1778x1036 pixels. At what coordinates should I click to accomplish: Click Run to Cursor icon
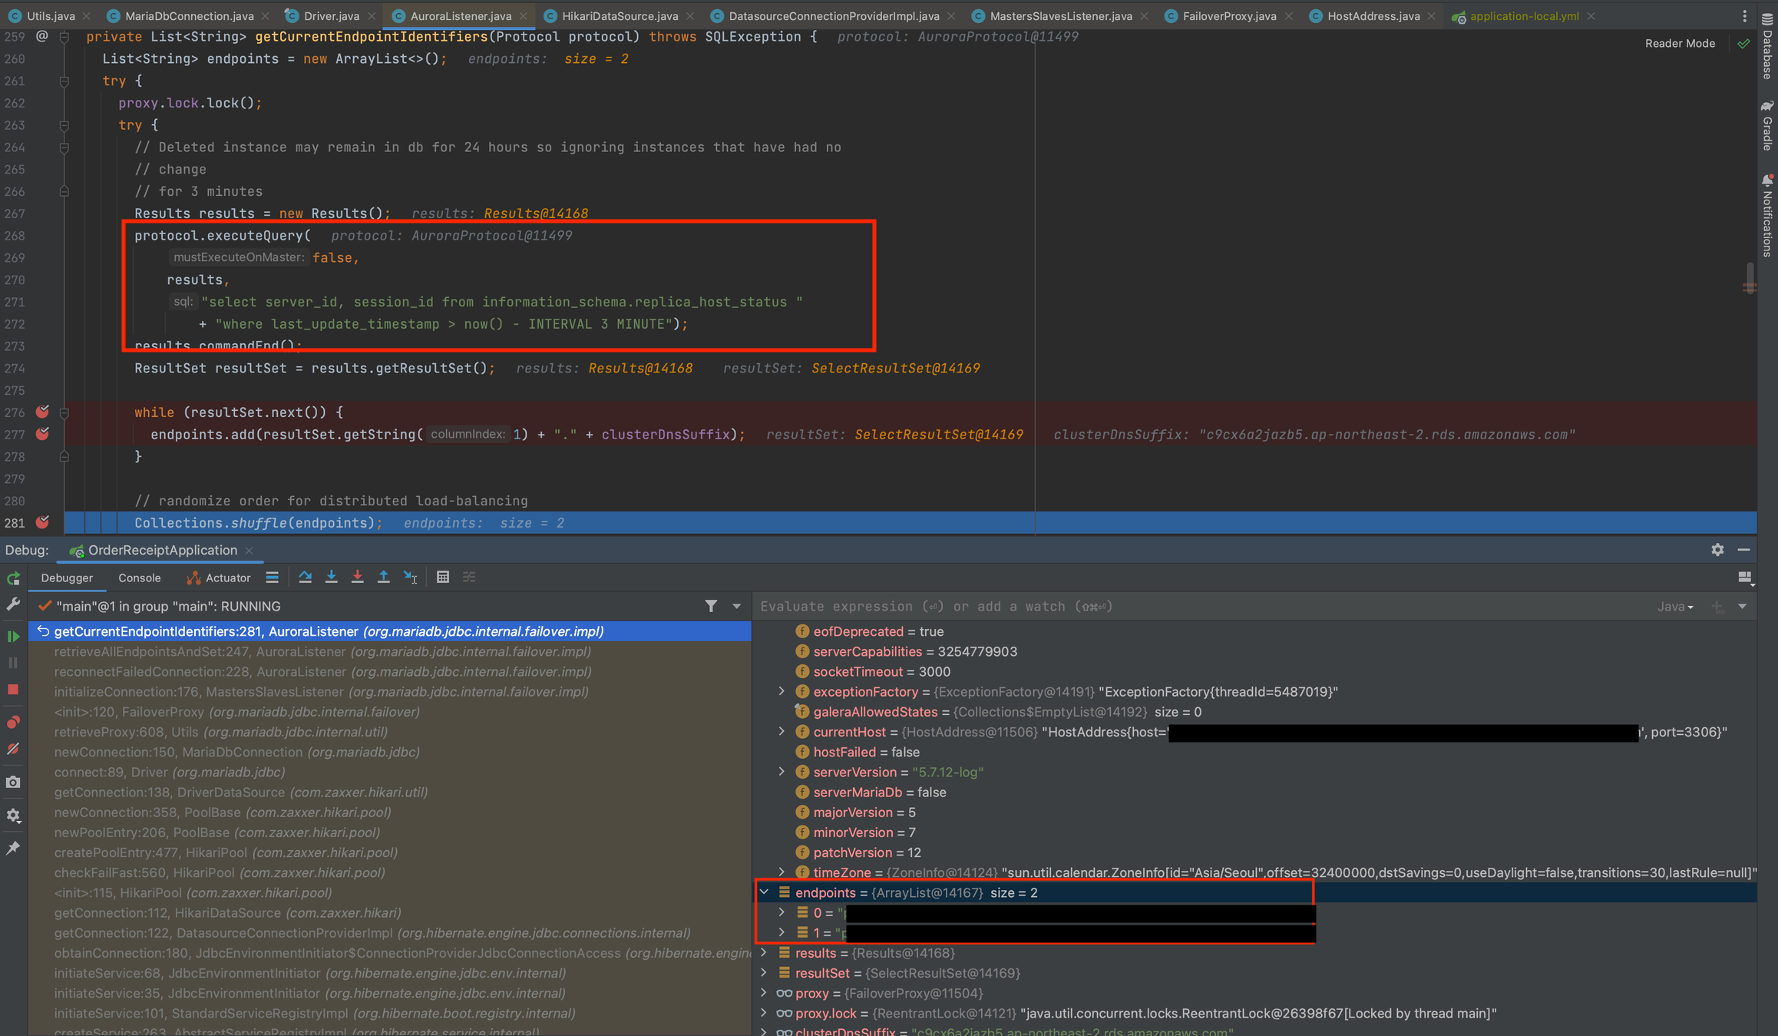pyautogui.click(x=410, y=578)
